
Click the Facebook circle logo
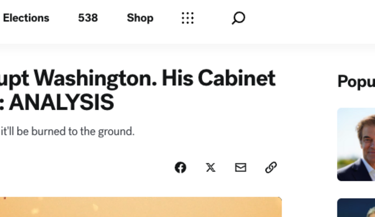pos(181,168)
